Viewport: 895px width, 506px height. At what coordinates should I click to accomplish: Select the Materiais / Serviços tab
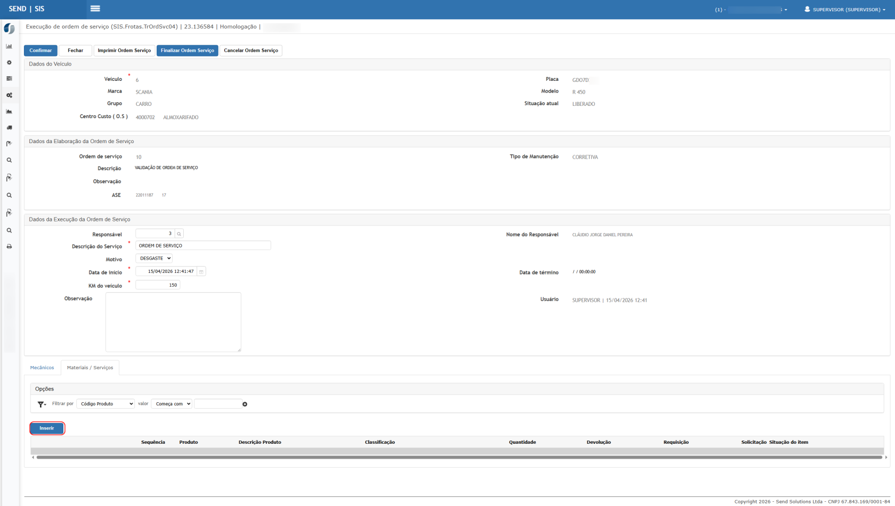(90, 368)
